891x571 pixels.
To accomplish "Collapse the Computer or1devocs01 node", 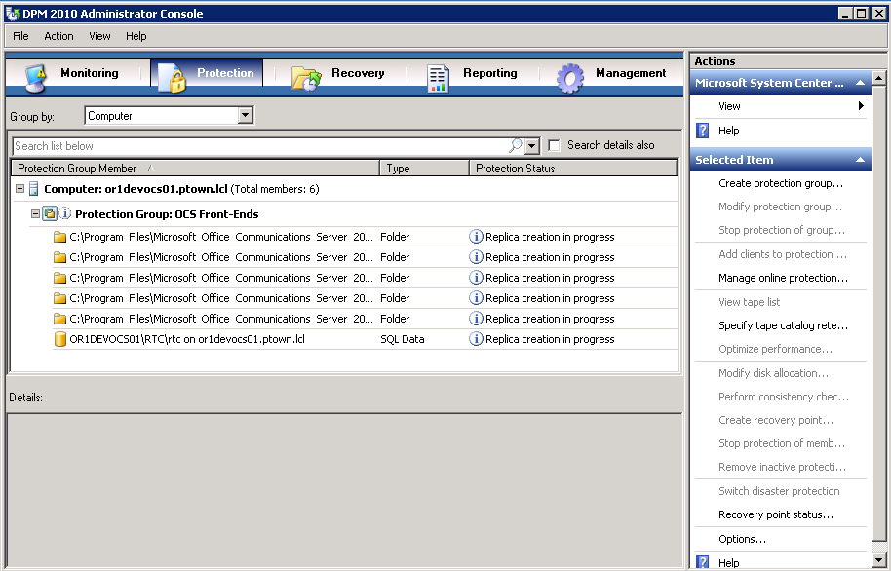I will click(19, 189).
